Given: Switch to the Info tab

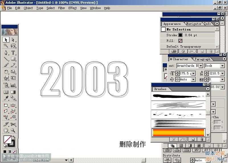Looking at the screenshot, I should click(x=207, y=24).
